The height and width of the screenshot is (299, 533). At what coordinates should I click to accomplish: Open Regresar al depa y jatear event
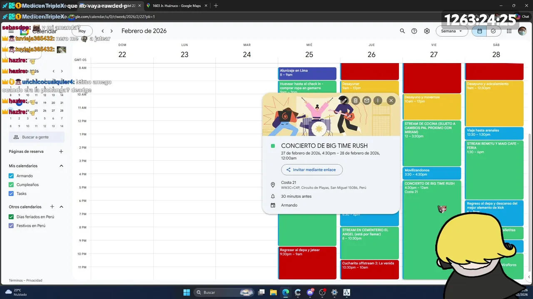click(x=307, y=262)
